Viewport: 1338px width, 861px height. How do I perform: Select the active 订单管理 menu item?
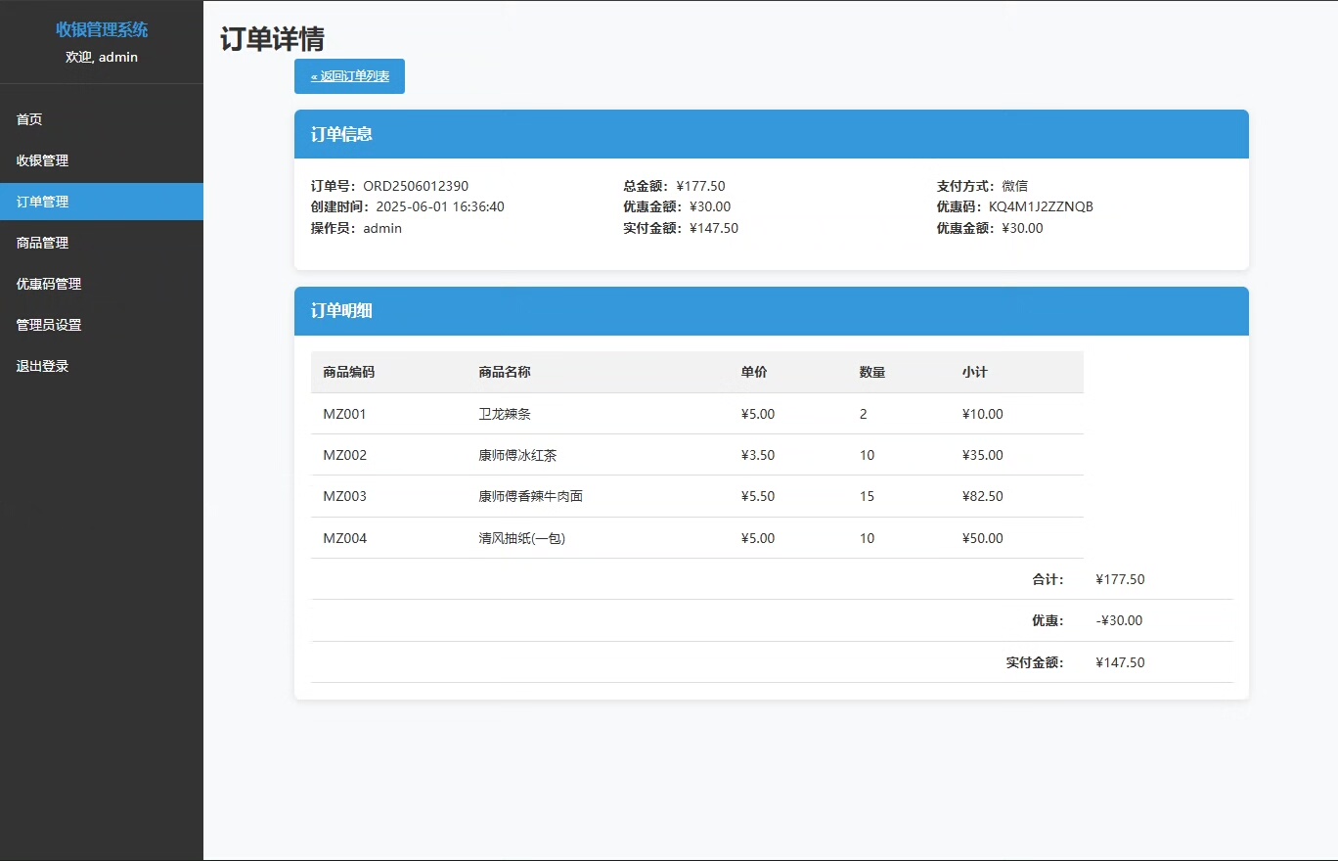pos(42,202)
